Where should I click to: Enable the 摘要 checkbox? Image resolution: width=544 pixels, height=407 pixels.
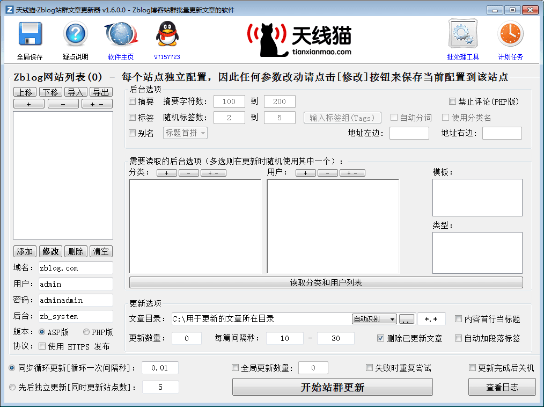(x=132, y=101)
